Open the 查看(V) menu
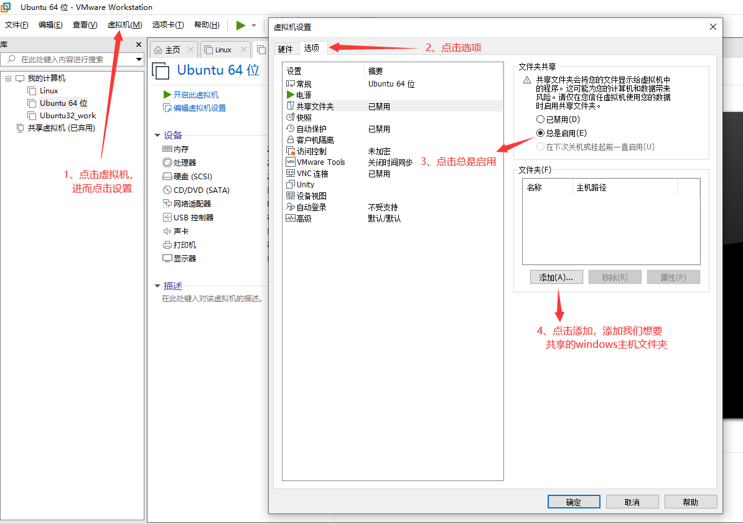Image resolution: width=743 pixels, height=524 pixels. pyautogui.click(x=85, y=25)
